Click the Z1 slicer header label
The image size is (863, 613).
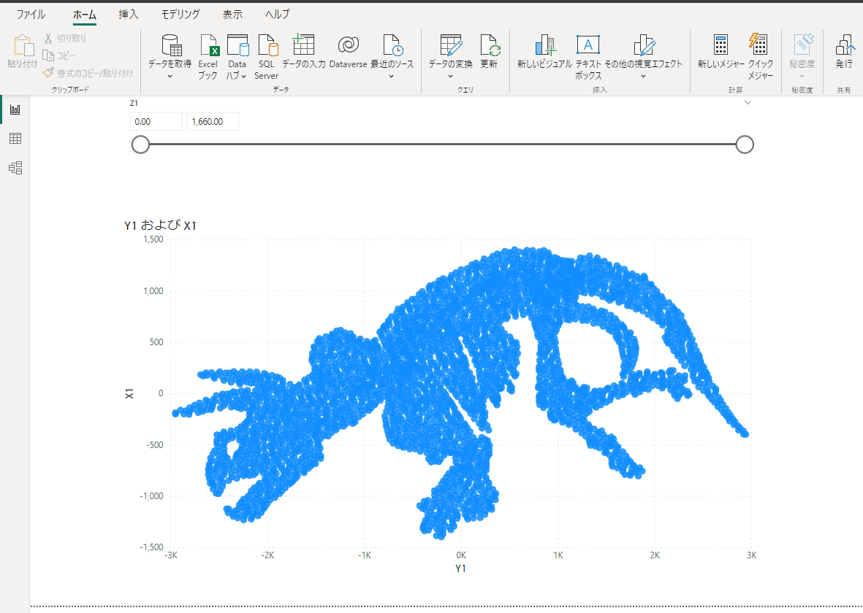coord(134,104)
